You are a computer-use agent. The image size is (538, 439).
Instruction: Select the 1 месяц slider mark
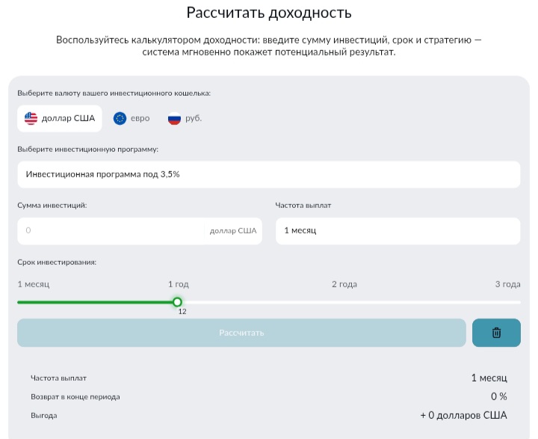[x=33, y=284]
